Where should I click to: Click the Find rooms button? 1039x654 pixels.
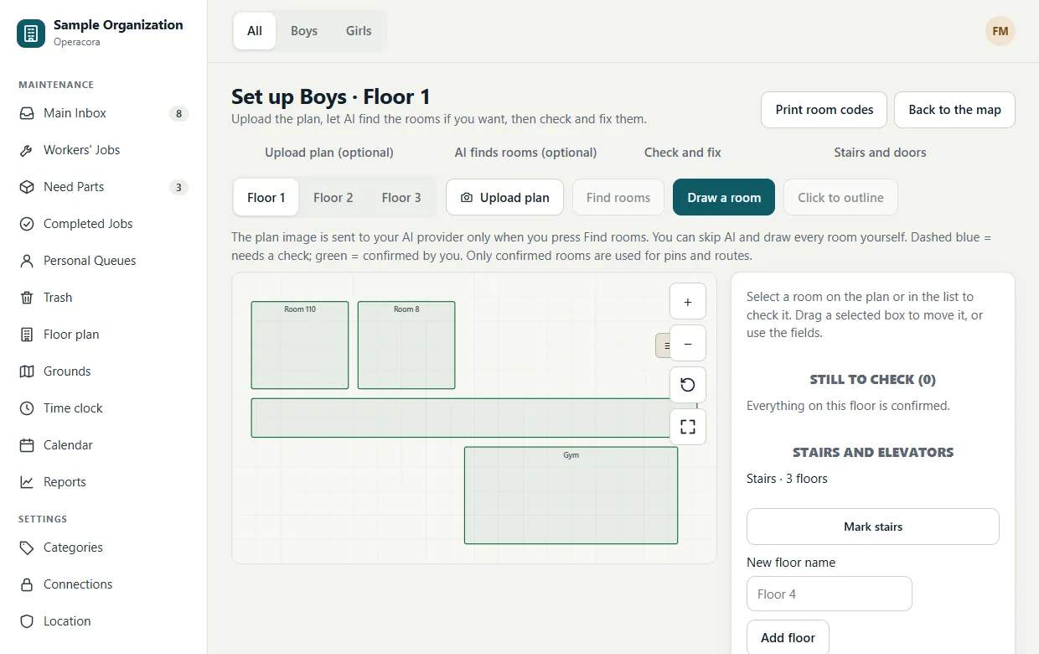618,198
